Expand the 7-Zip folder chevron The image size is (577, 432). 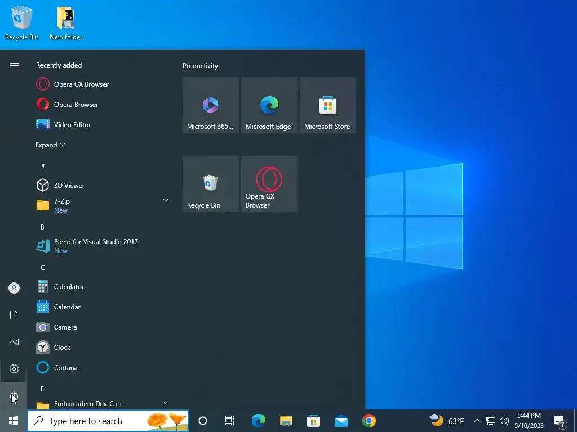(166, 200)
